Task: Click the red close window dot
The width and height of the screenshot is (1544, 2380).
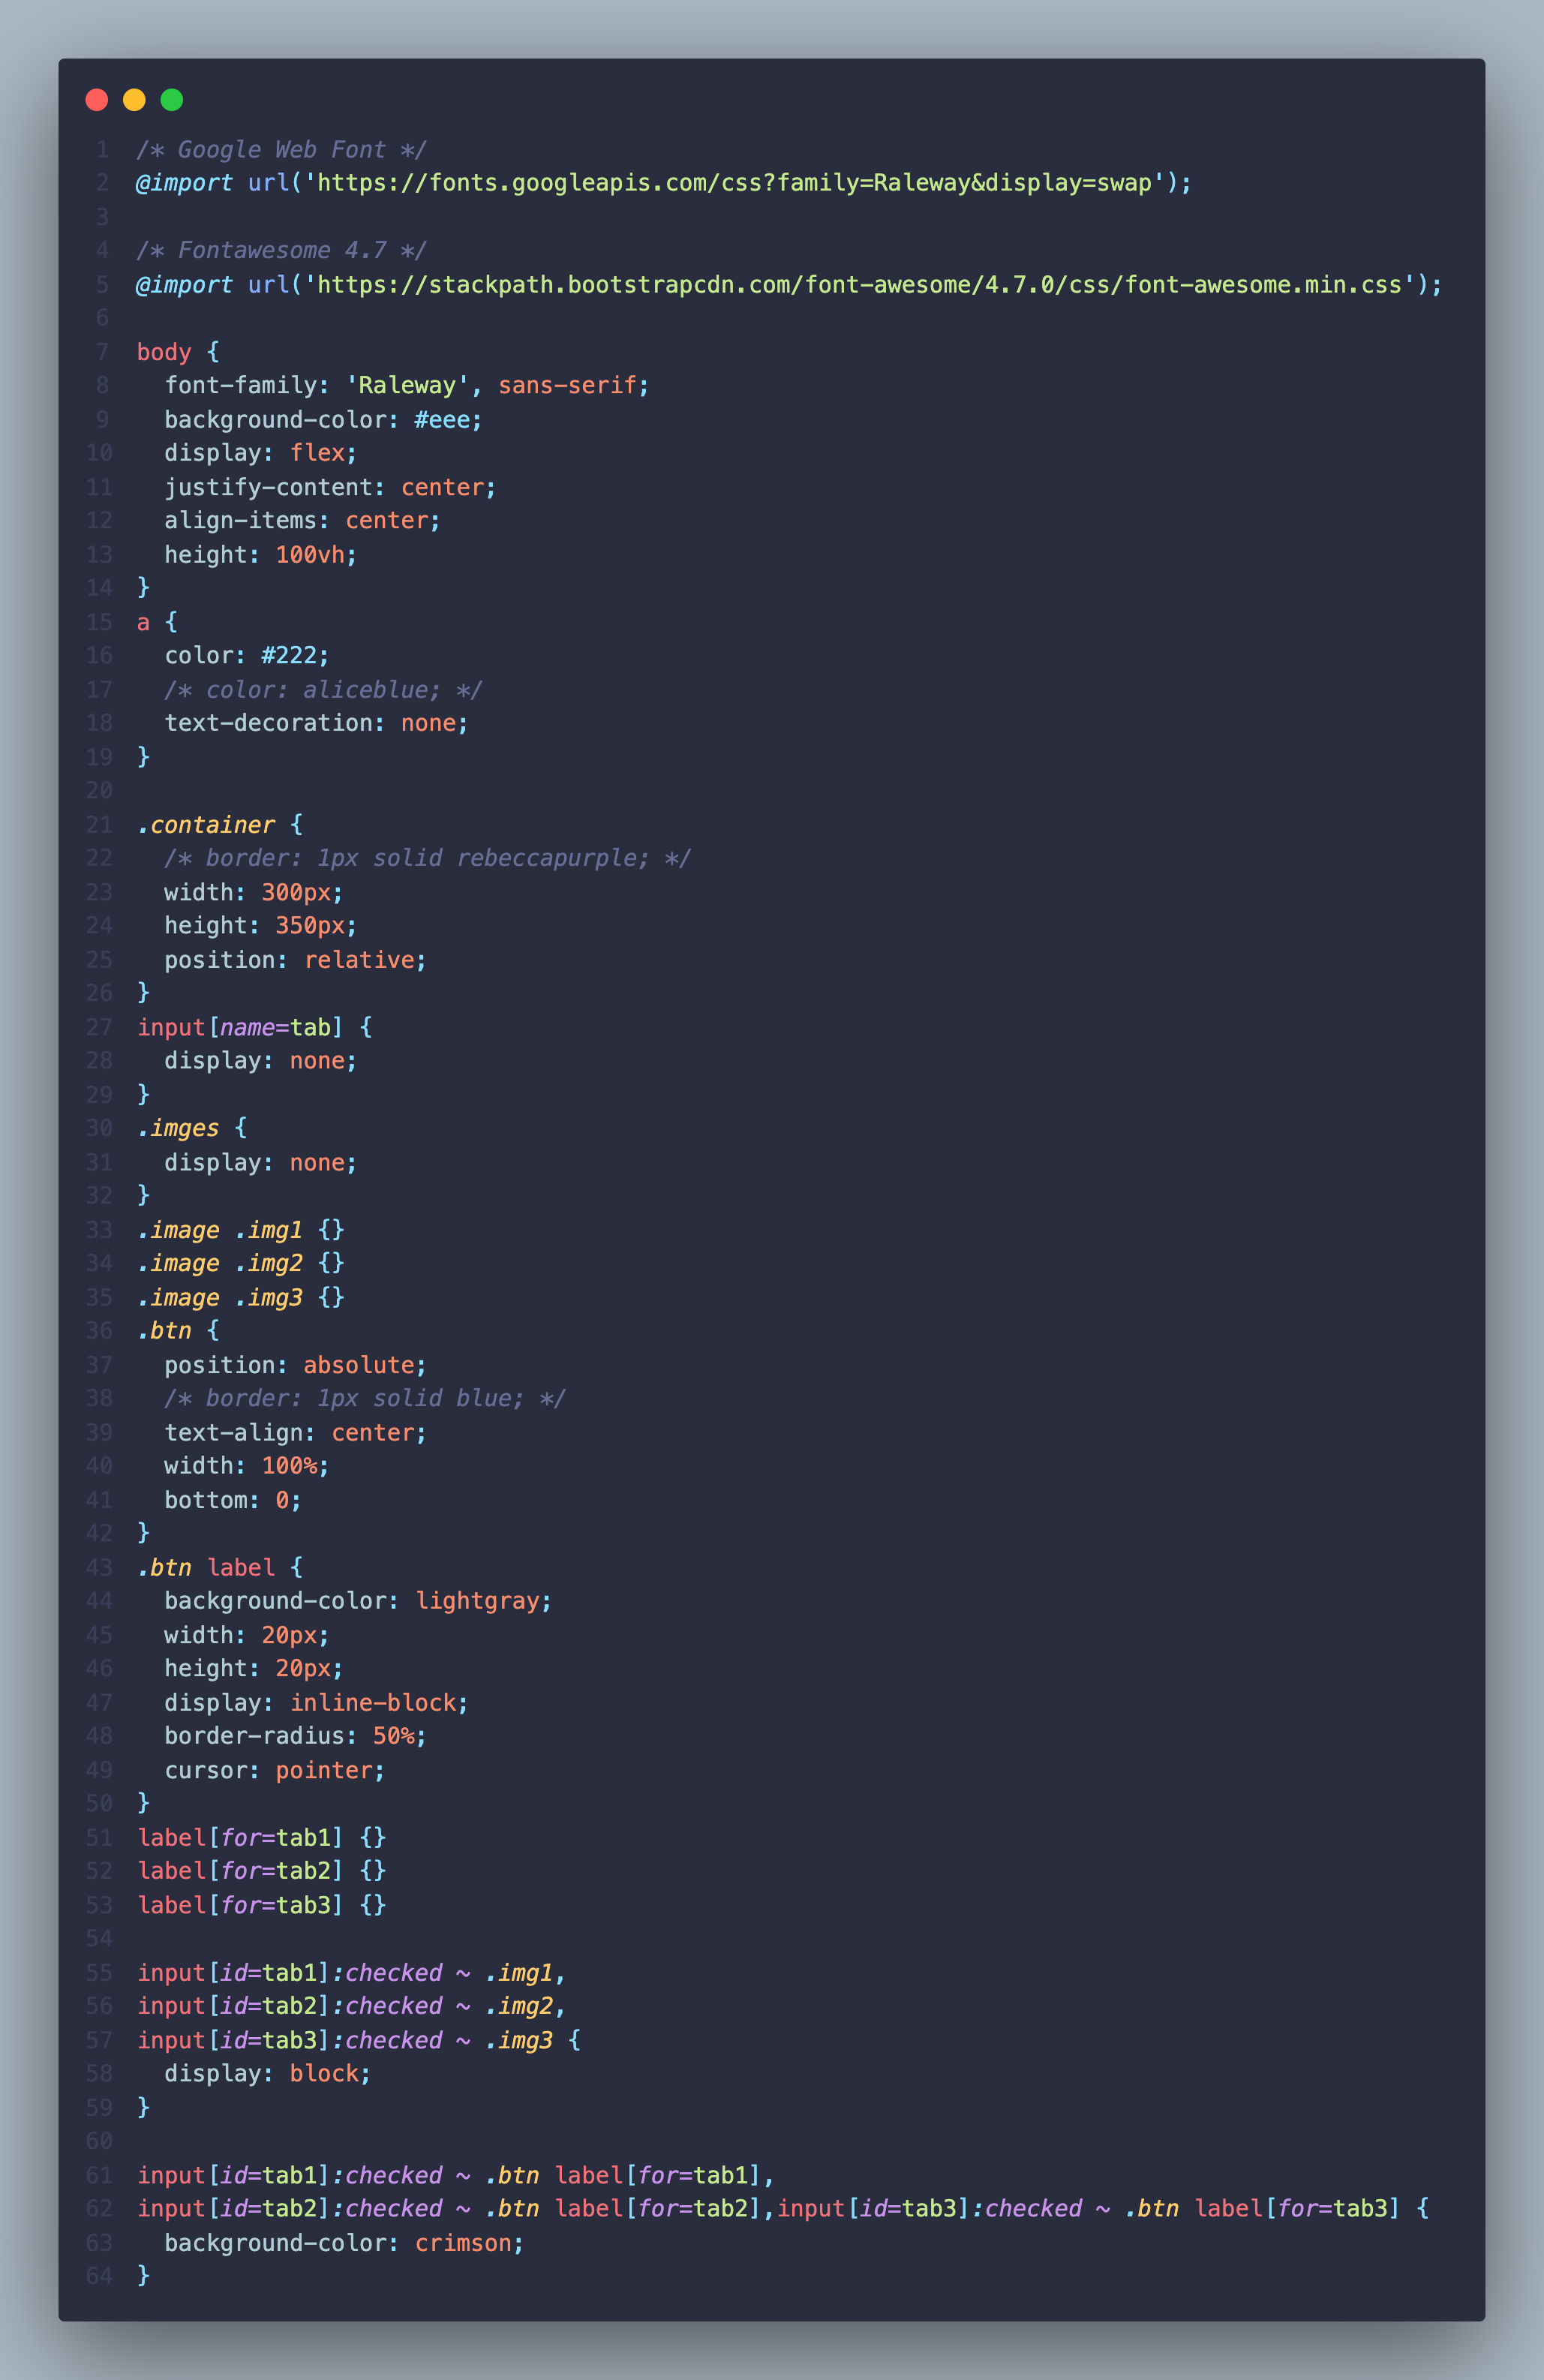Action: pyautogui.click(x=97, y=100)
